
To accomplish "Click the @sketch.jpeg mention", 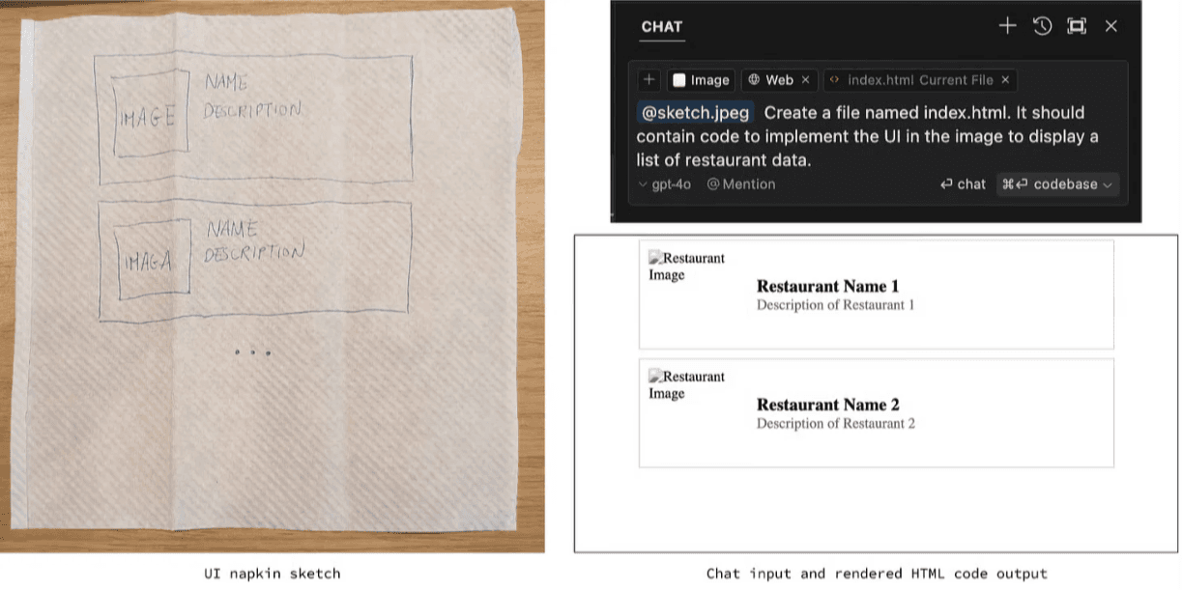I will click(x=694, y=112).
